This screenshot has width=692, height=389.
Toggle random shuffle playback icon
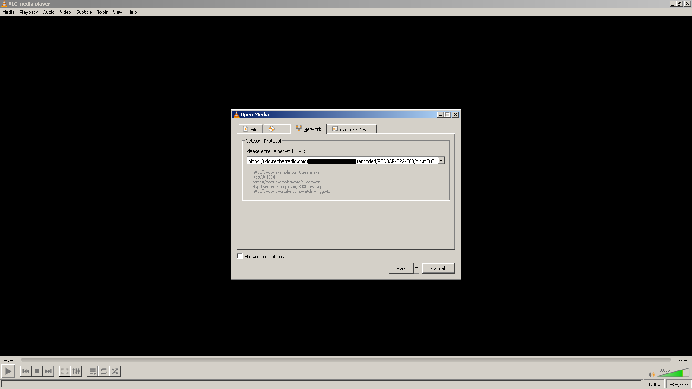[115, 371]
